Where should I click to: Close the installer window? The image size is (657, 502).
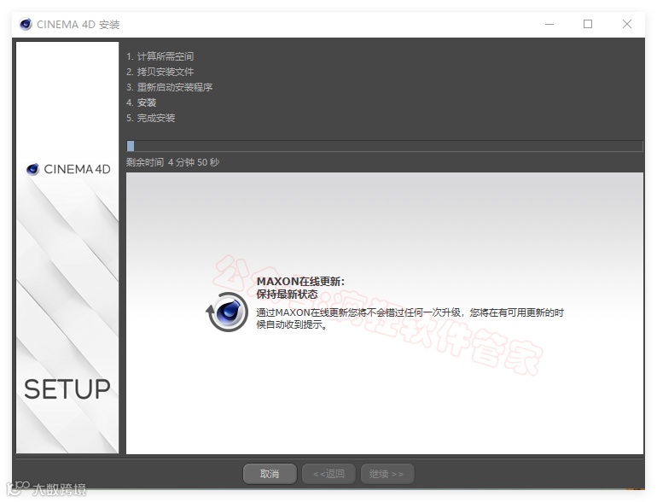click(627, 24)
